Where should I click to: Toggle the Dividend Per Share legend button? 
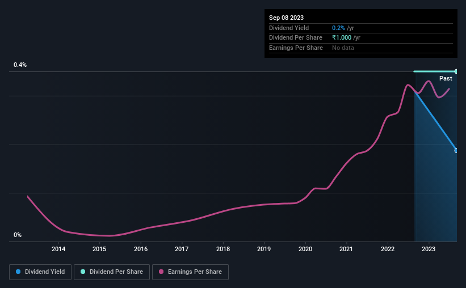coord(112,272)
